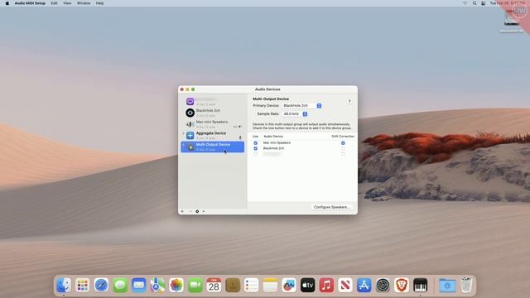530x298 pixels.
Task: Disable Drift Correction for Mac mini Speakers
Action: [343, 143]
